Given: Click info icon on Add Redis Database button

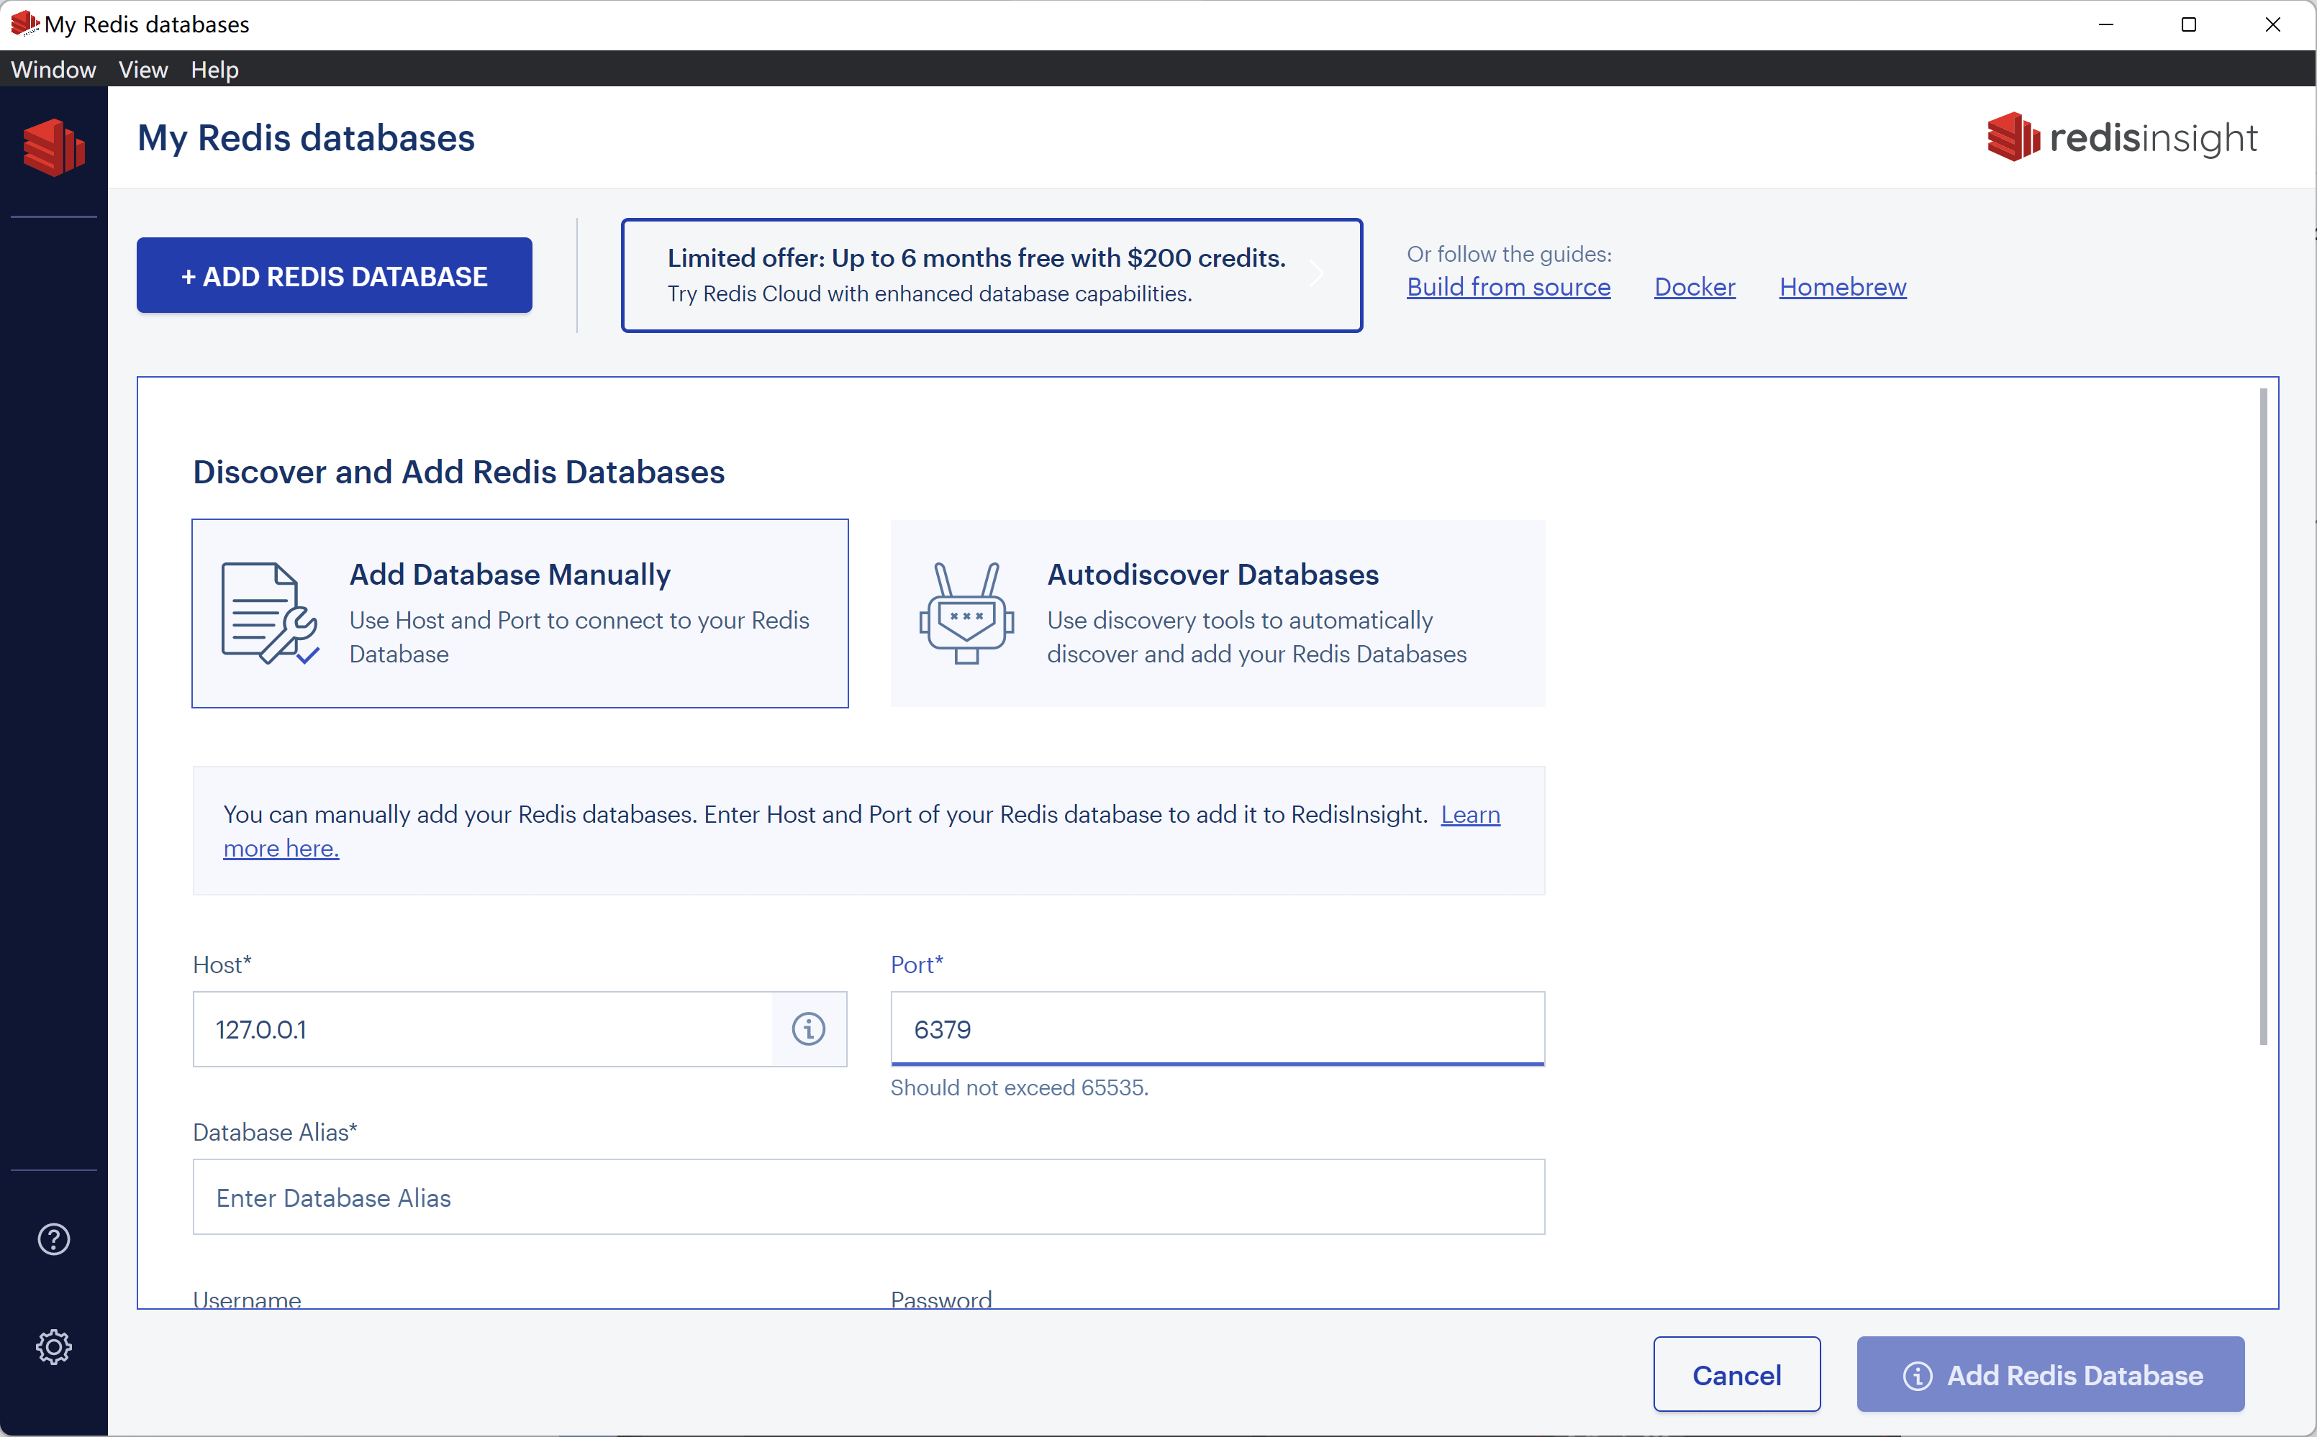Looking at the screenshot, I should [1917, 1375].
